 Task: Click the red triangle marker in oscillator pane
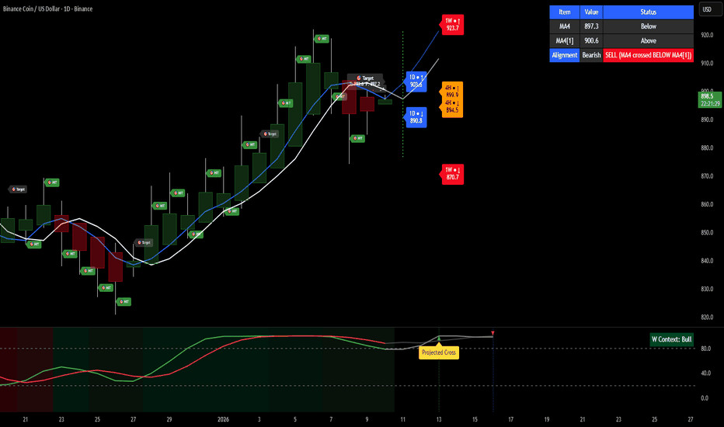tap(493, 333)
